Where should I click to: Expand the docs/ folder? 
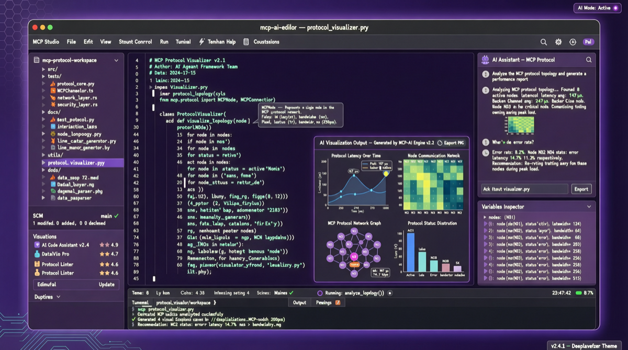pos(43,112)
